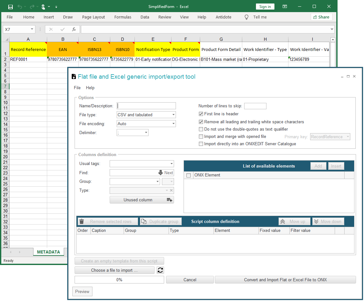Click the Unused column button
The image size is (364, 301).
(142, 200)
